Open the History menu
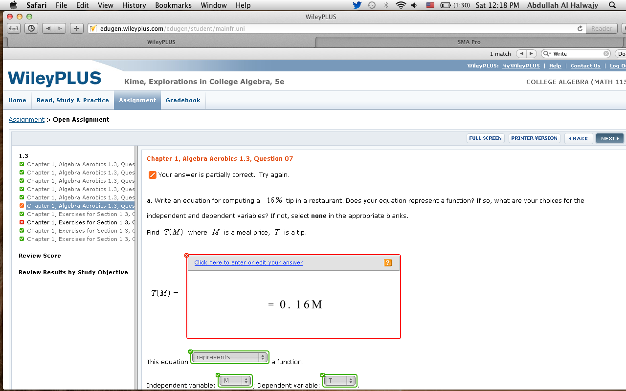Image resolution: width=626 pixels, height=391 pixels. [x=134, y=5]
